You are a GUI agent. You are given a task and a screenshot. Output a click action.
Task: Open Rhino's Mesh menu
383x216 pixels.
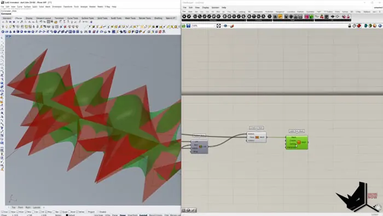pyautogui.click(x=48, y=7)
